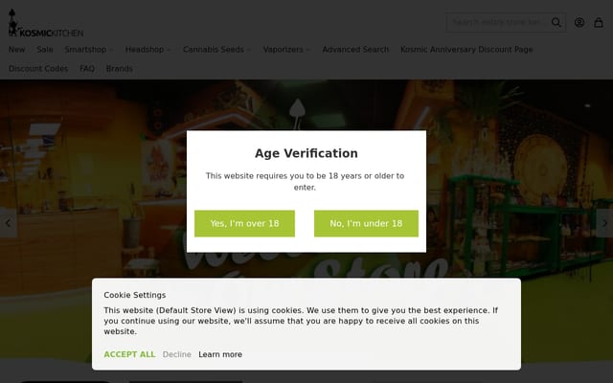The height and width of the screenshot is (383, 613).
Task: Click the Age Verification heading
Action: pyautogui.click(x=306, y=153)
